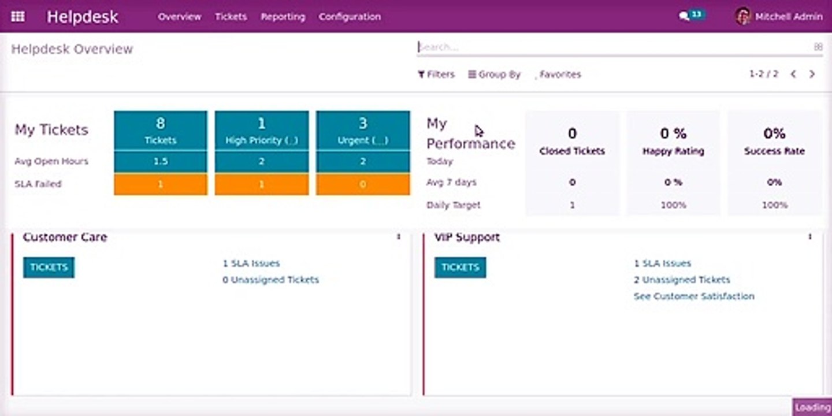Open the Reporting menu
Viewport: 832px width, 416px height.
283,17
